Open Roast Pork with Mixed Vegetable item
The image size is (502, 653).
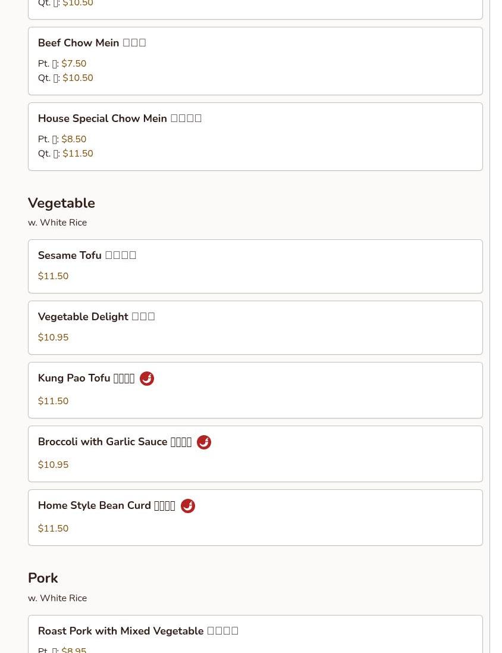pyautogui.click(x=255, y=635)
